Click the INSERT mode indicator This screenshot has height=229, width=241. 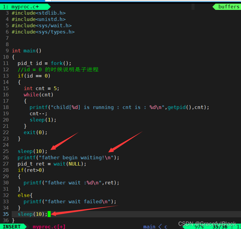point(12,227)
